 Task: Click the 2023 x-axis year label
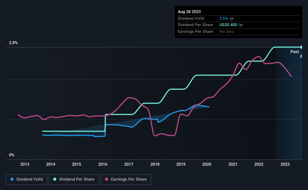point(285,164)
